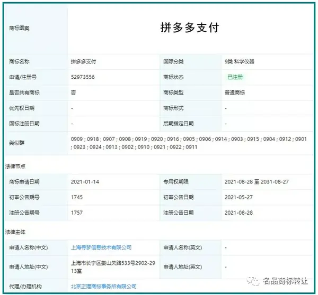
Task: Select the trademark type value 普通商标
Action: 235,93
